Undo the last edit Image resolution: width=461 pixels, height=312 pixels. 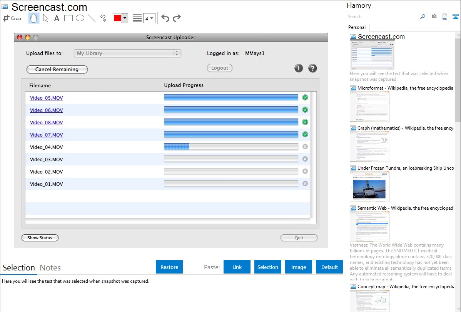tap(165, 18)
